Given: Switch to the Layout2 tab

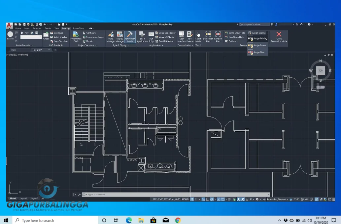Looking at the screenshot, I should (x=35, y=199).
